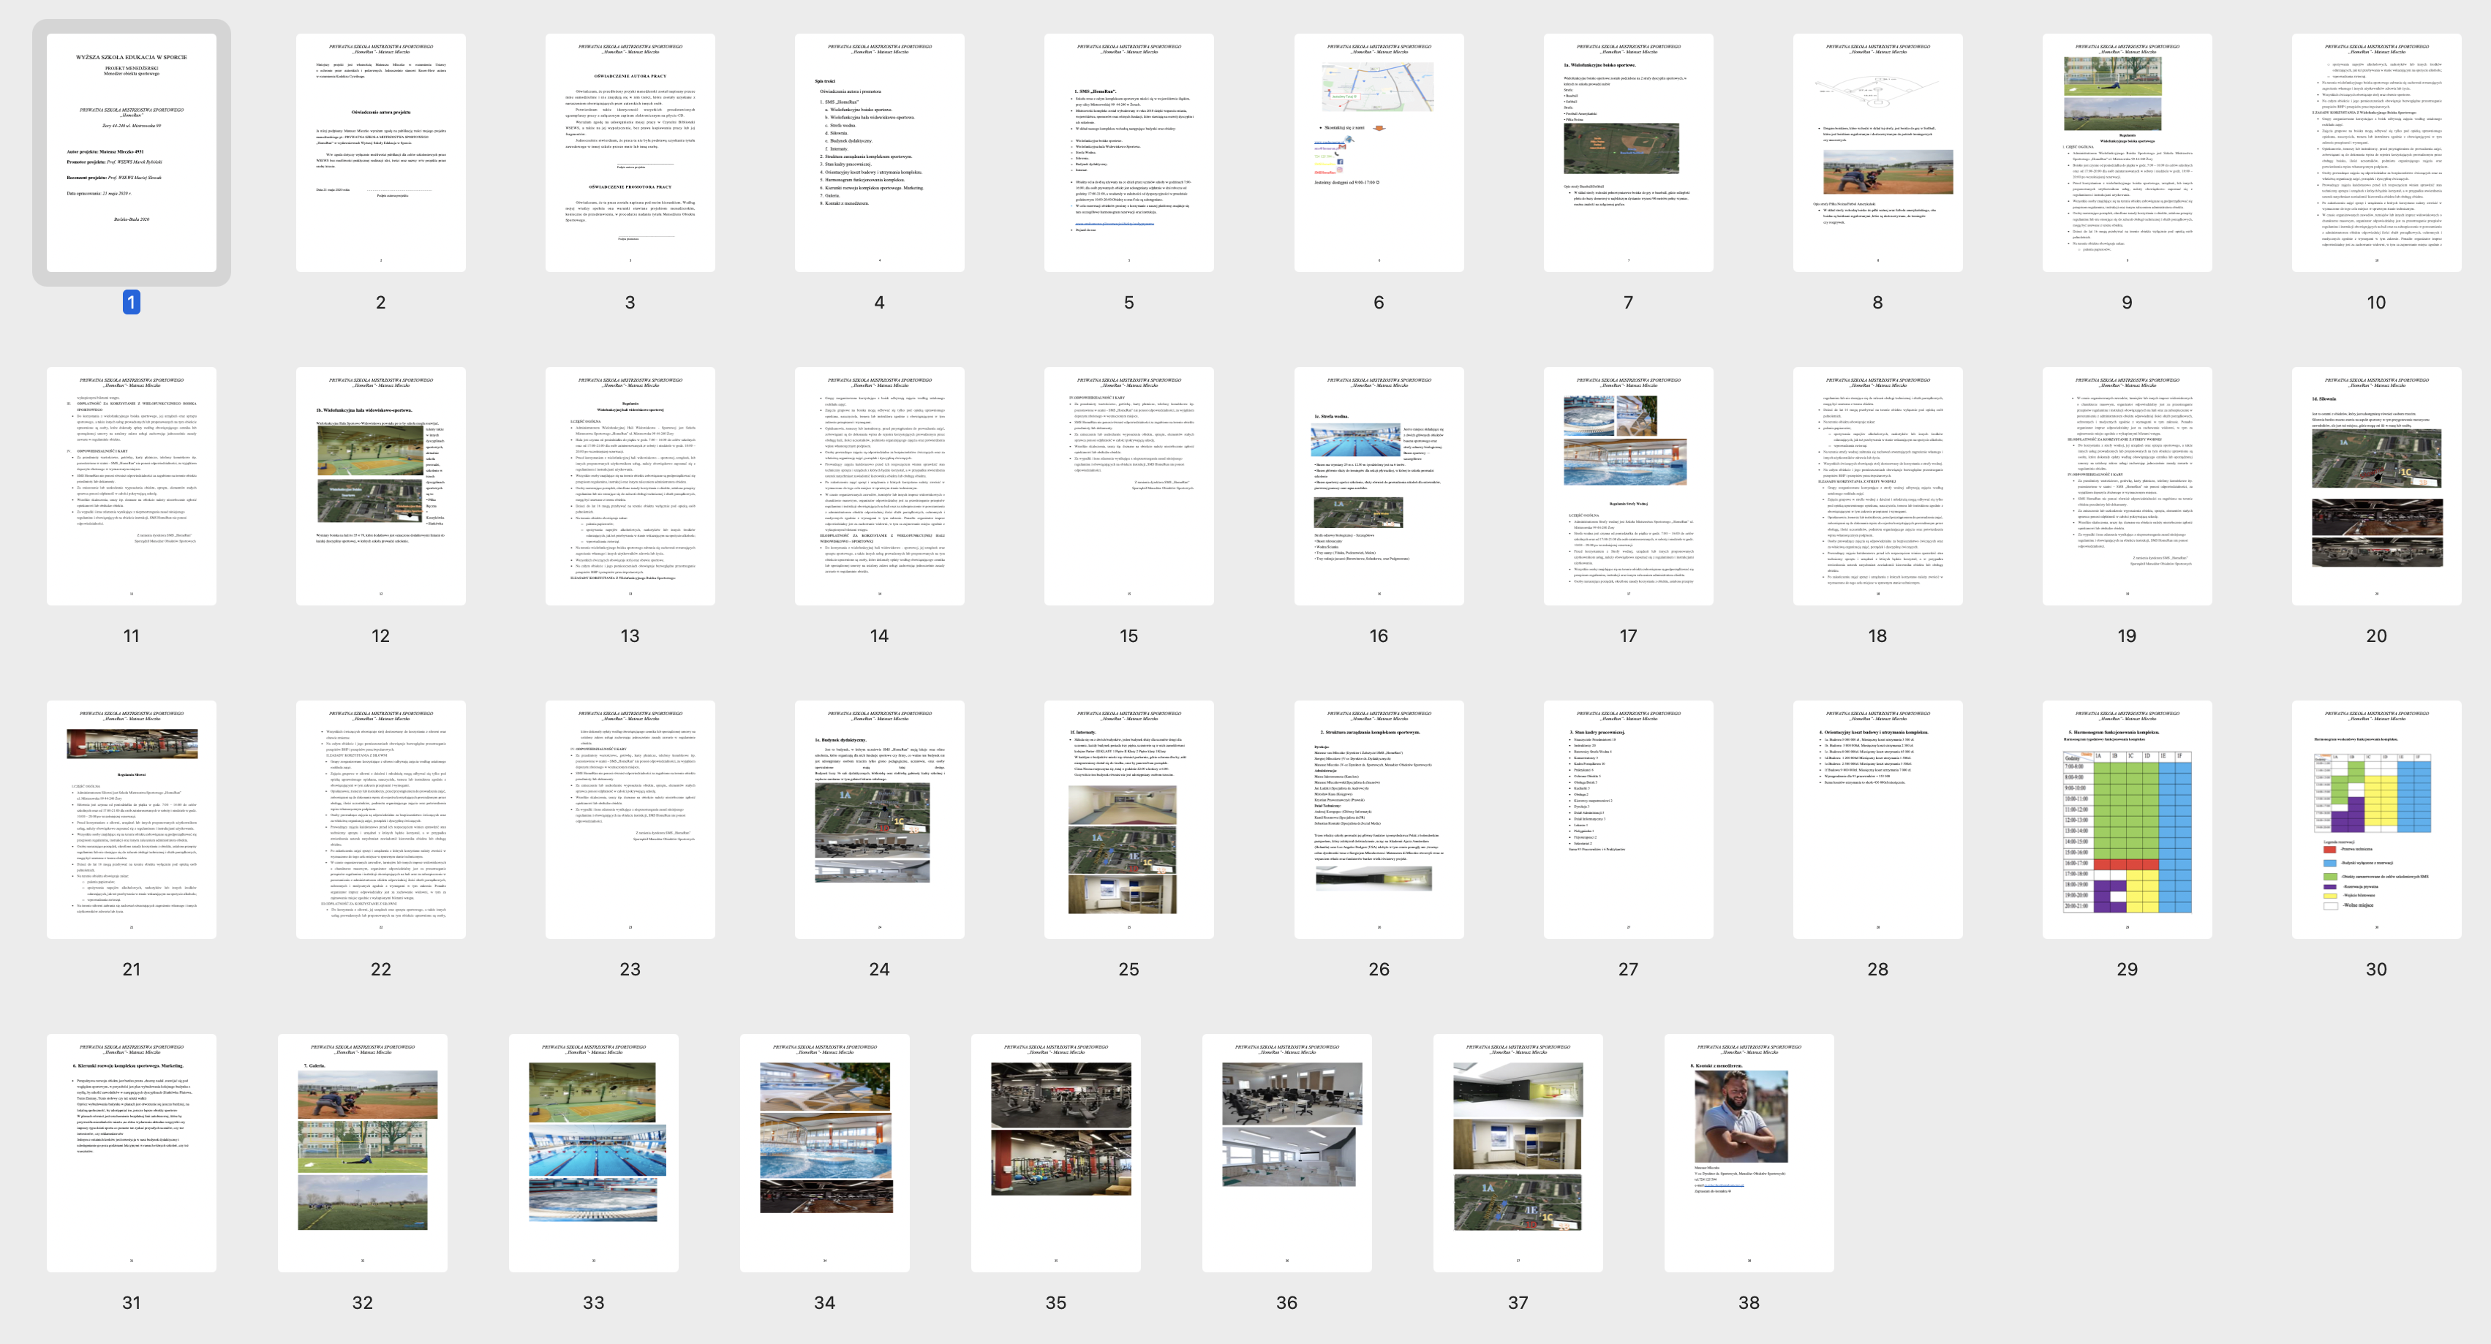Open page 32 Galeria with baseball field photos

click(363, 1152)
